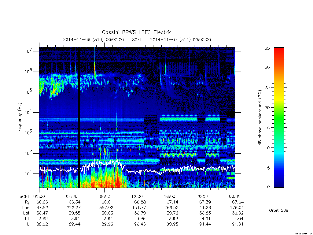Viewport: 313px width, 235px height.
Task: Click the LT value "3.96"
Action: click(141, 218)
